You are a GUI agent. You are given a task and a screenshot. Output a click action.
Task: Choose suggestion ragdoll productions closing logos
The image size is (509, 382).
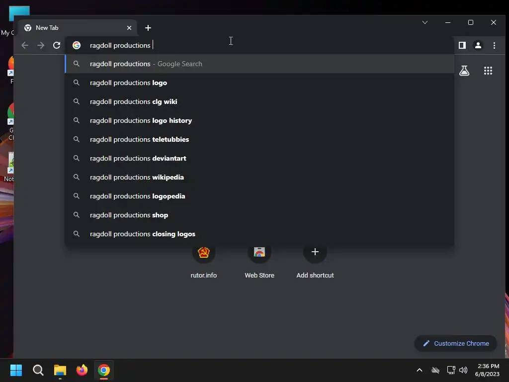pos(259,234)
